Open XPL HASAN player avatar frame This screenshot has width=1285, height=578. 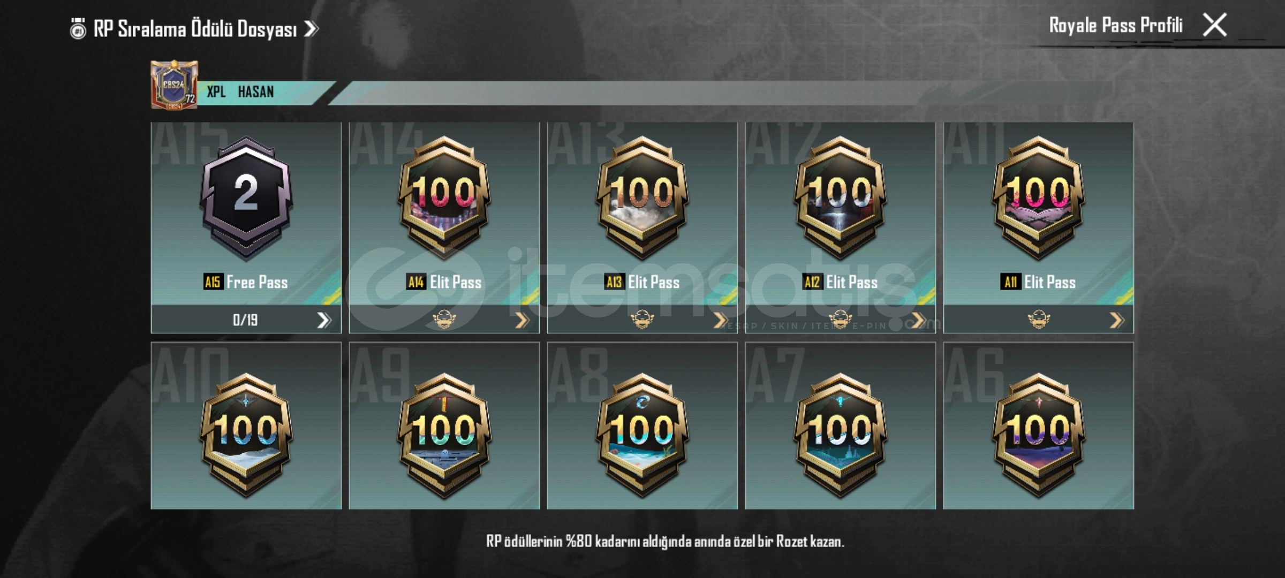174,85
